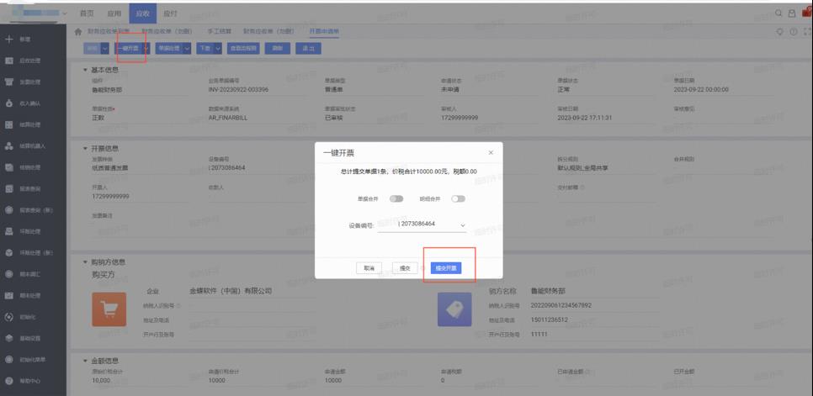Click source system value AR_FINARBILL
This screenshot has height=396, width=813.
click(227, 118)
